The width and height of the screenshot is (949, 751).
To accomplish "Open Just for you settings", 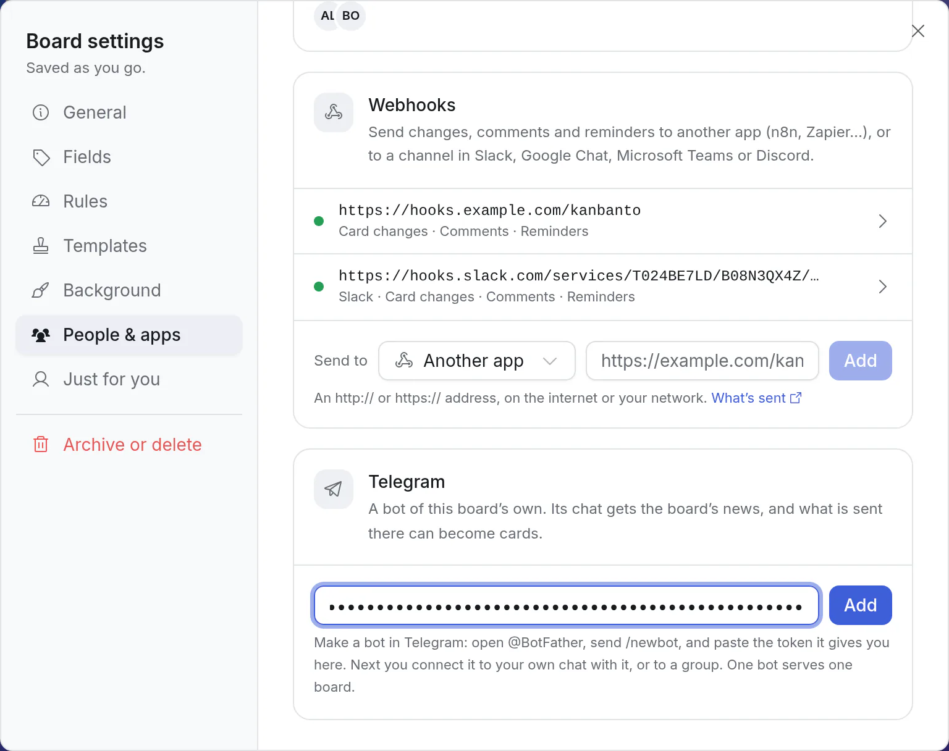I will click(129, 379).
